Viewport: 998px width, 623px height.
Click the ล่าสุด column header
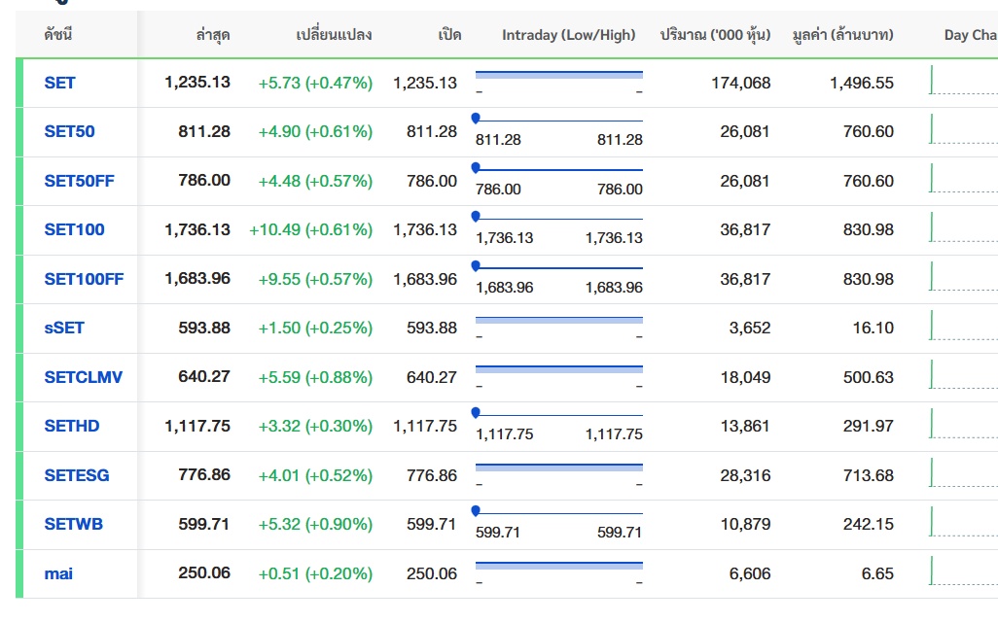213,34
